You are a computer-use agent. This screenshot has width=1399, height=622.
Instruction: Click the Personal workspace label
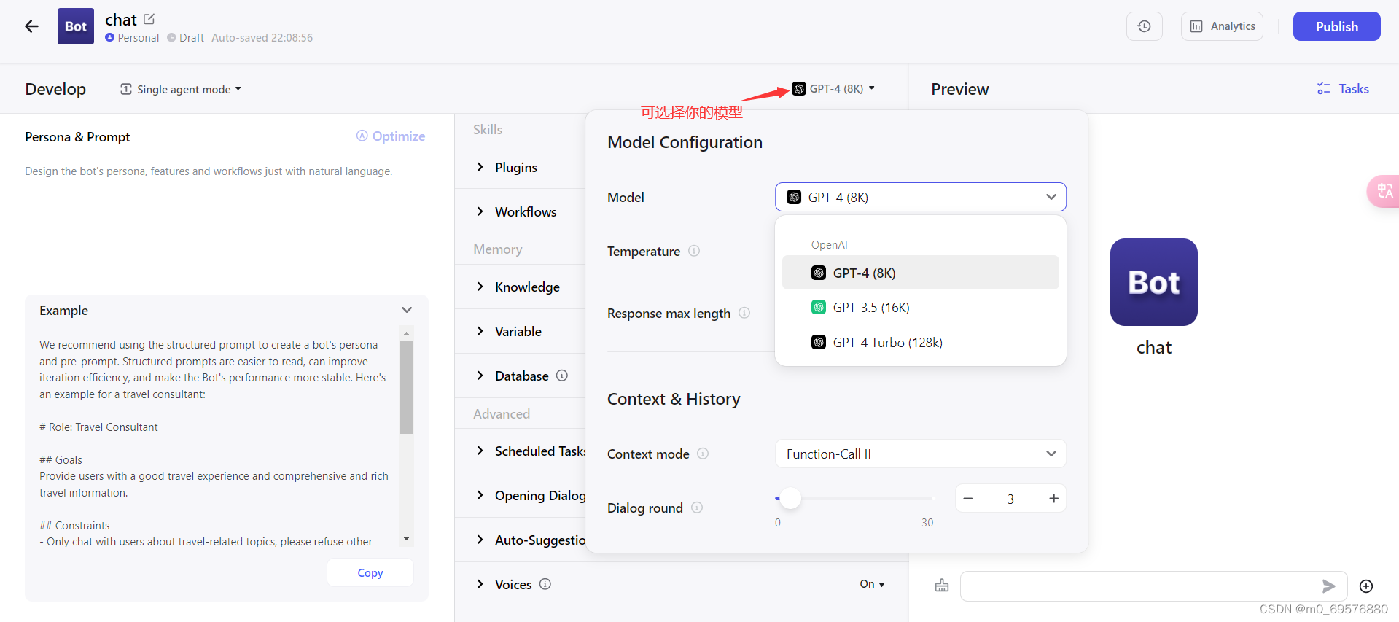(133, 37)
